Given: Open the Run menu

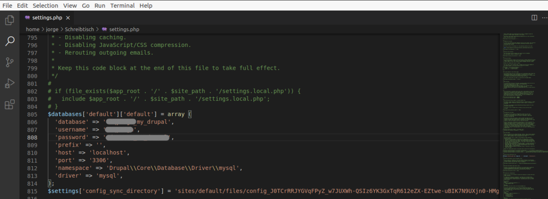Looking at the screenshot, I should click(100, 5).
